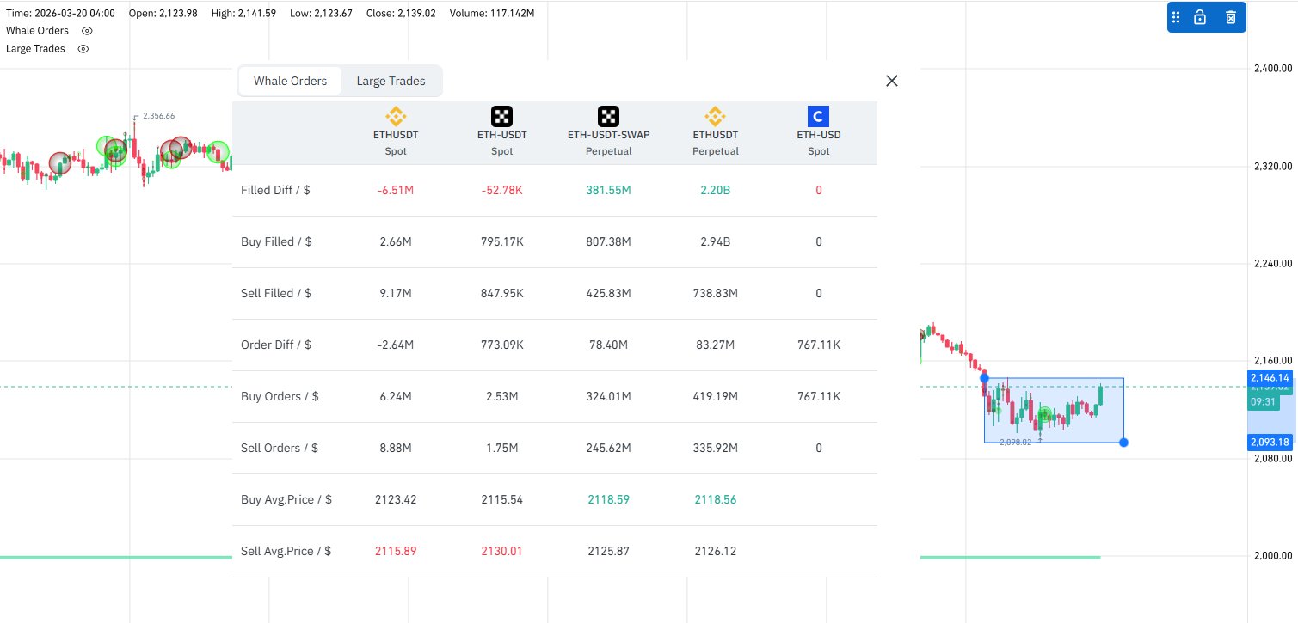Click the 2130.01 sell average price

click(x=501, y=551)
